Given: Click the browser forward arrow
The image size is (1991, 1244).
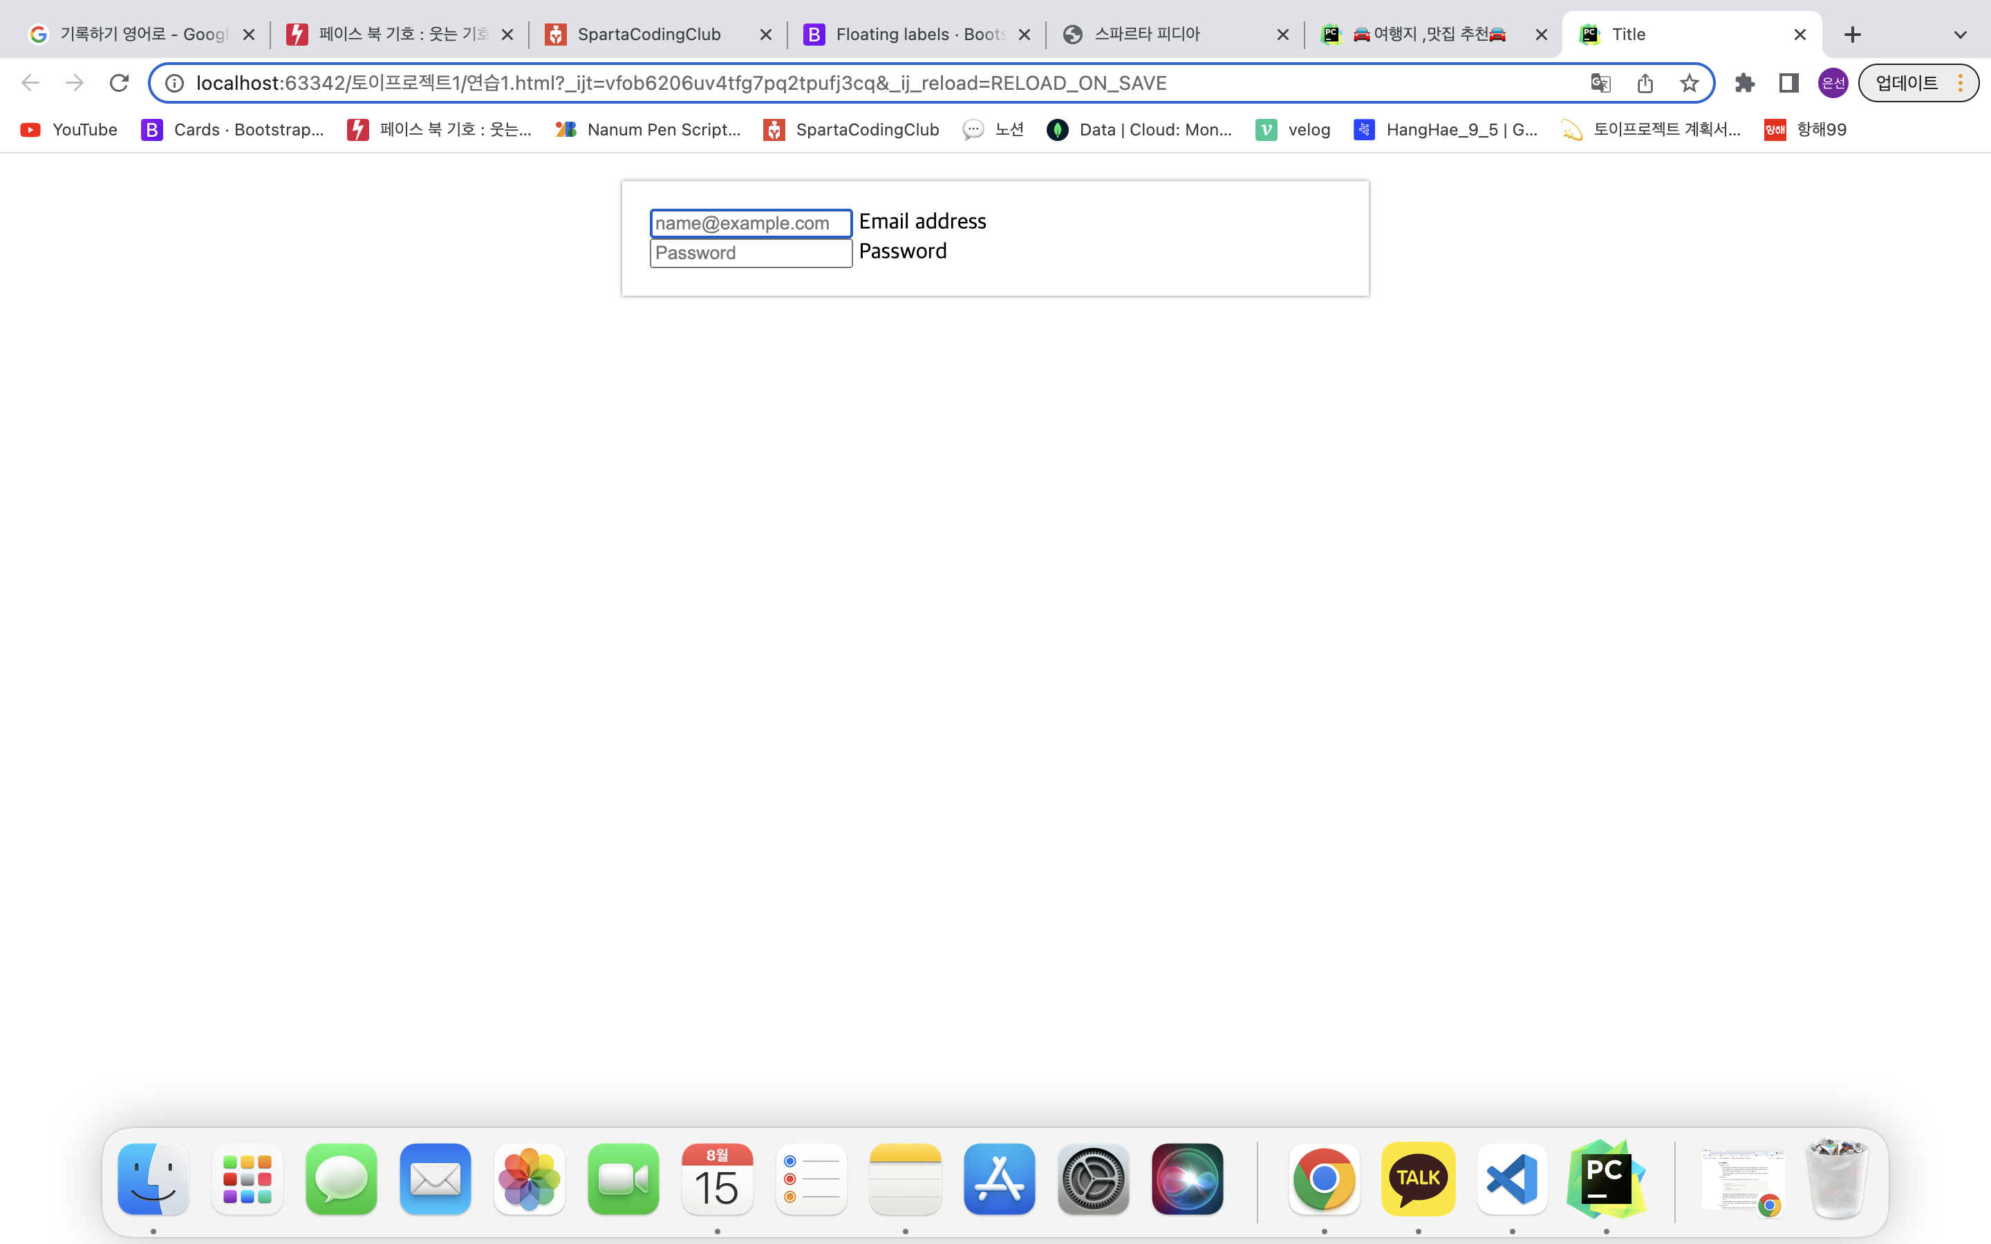Looking at the screenshot, I should [75, 83].
